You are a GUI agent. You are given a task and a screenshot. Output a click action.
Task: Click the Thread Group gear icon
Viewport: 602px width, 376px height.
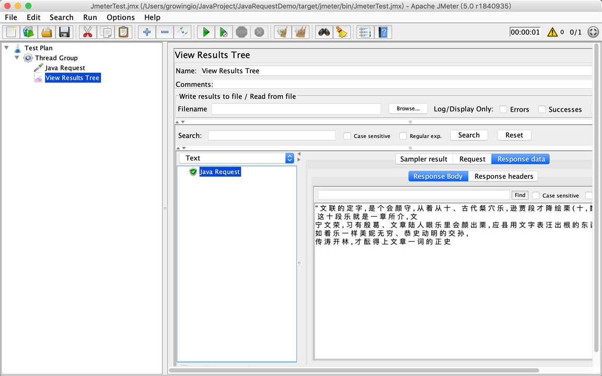(x=28, y=58)
